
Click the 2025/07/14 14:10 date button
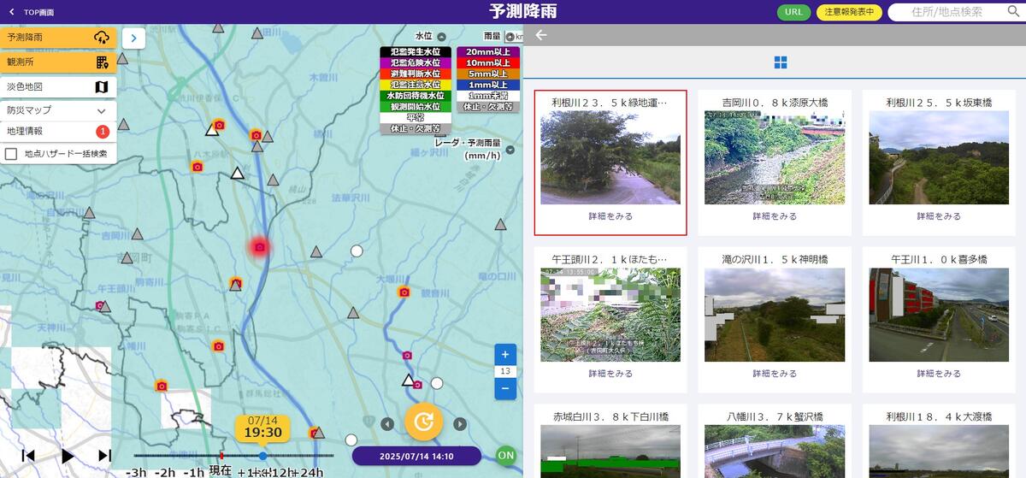(416, 456)
